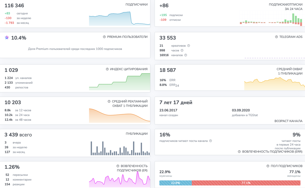
Task: Click the +86 net subscriptions figure
Action: [164, 6]
